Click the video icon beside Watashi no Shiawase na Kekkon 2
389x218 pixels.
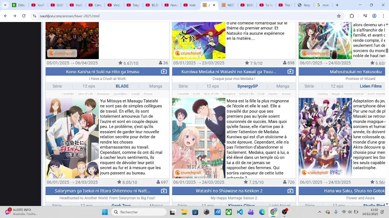(x=291, y=191)
